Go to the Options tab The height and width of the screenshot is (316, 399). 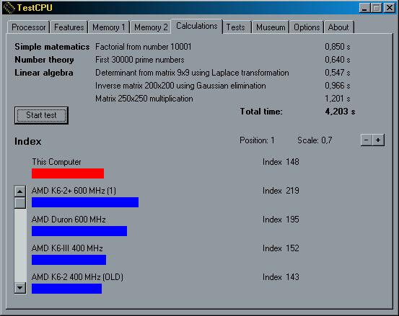(x=307, y=27)
